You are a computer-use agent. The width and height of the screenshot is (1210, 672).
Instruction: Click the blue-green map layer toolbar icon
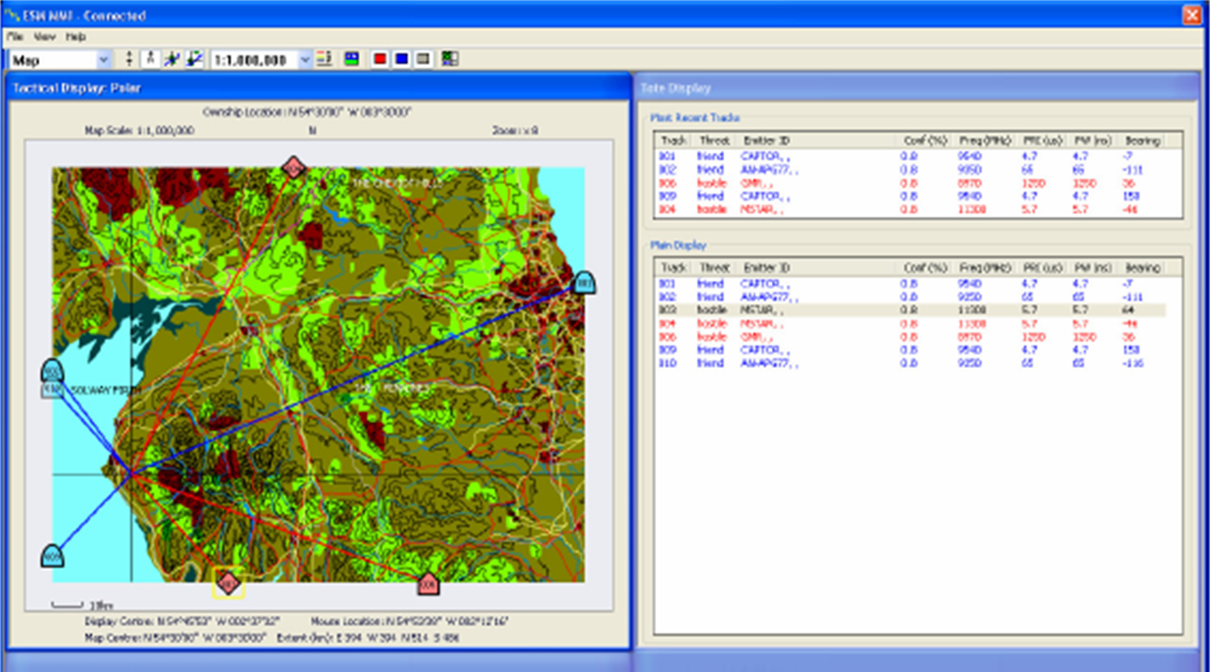point(351,60)
